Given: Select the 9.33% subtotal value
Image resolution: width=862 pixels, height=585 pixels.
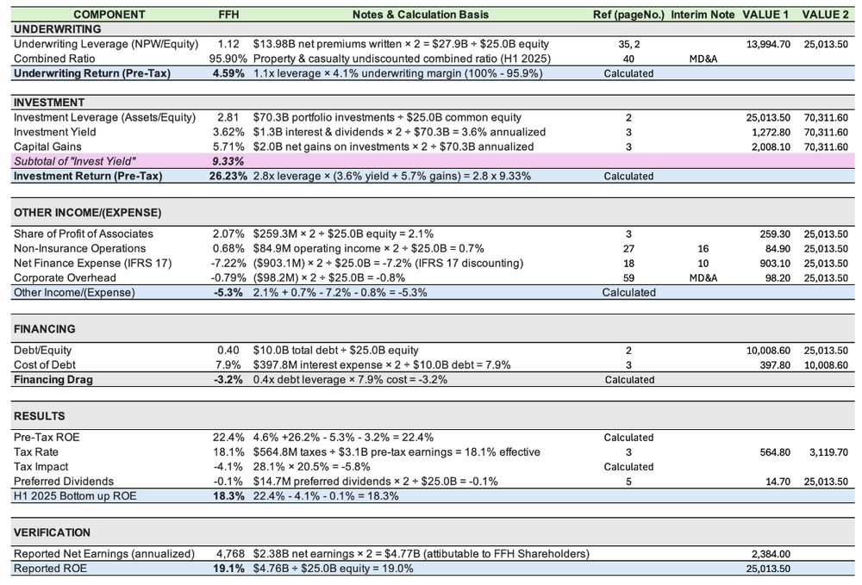Looking at the screenshot, I should [x=228, y=161].
